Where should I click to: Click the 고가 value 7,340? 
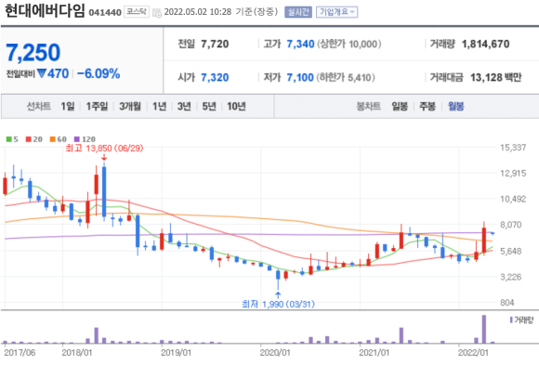click(300, 44)
